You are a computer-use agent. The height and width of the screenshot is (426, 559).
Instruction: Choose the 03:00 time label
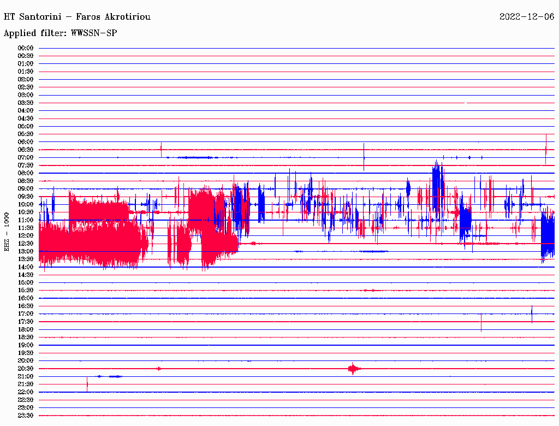[x=25, y=95]
